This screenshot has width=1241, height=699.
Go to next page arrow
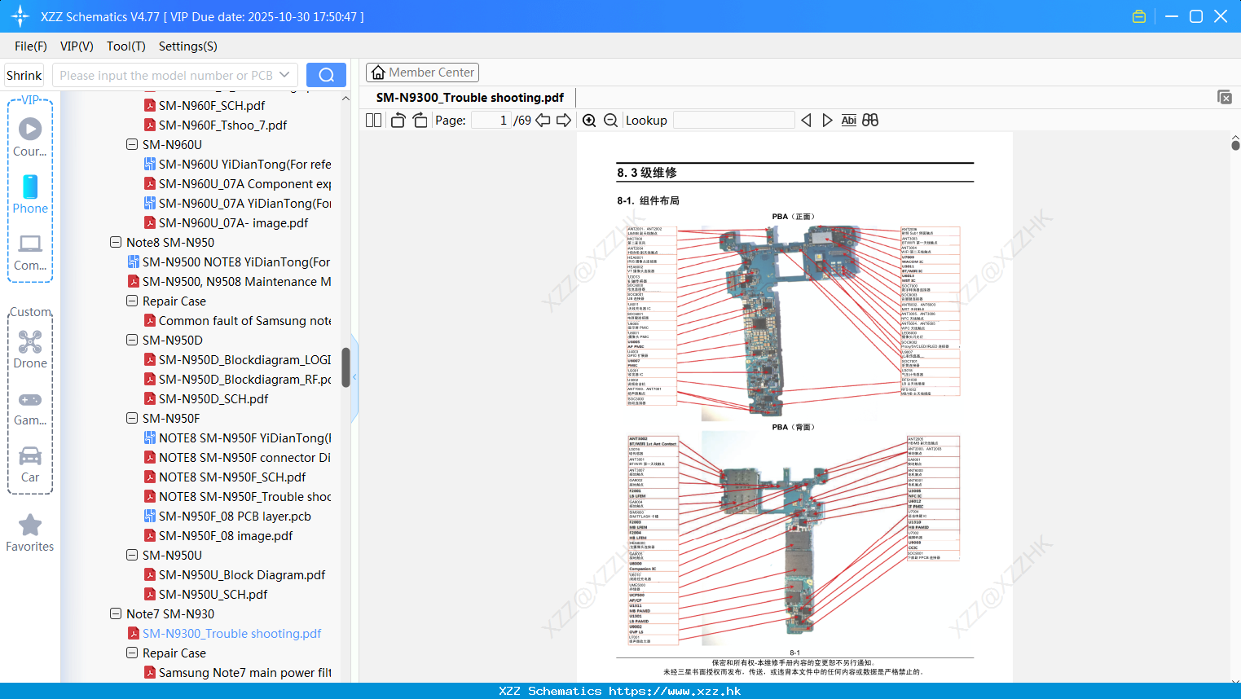pos(564,120)
